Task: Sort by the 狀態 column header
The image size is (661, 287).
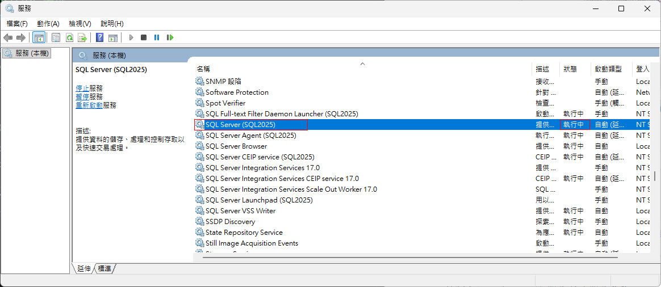Action: pos(575,69)
